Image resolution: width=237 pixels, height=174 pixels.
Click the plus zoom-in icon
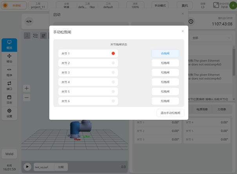(x=27, y=88)
